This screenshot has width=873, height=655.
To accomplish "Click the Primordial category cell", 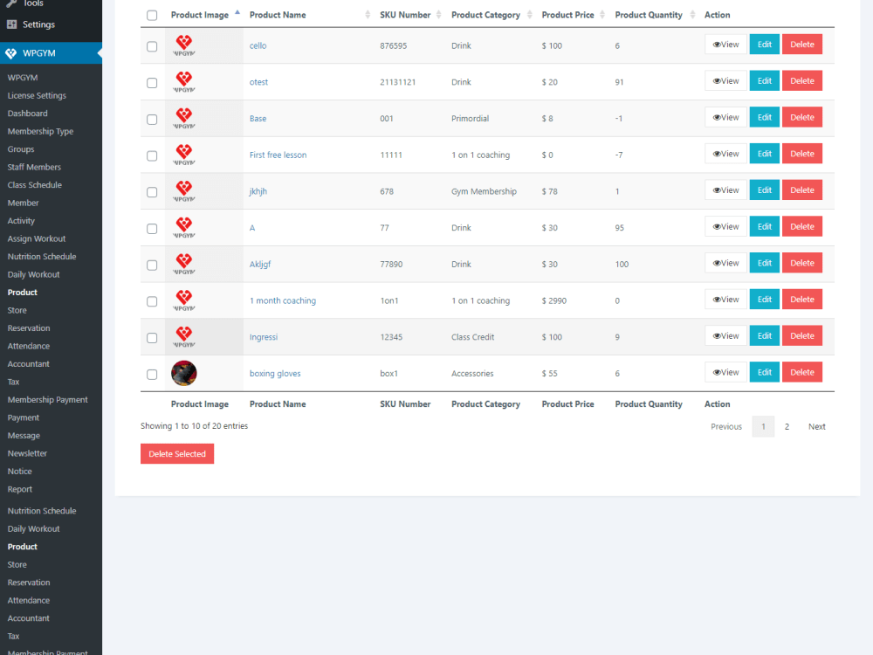I will [x=470, y=119].
